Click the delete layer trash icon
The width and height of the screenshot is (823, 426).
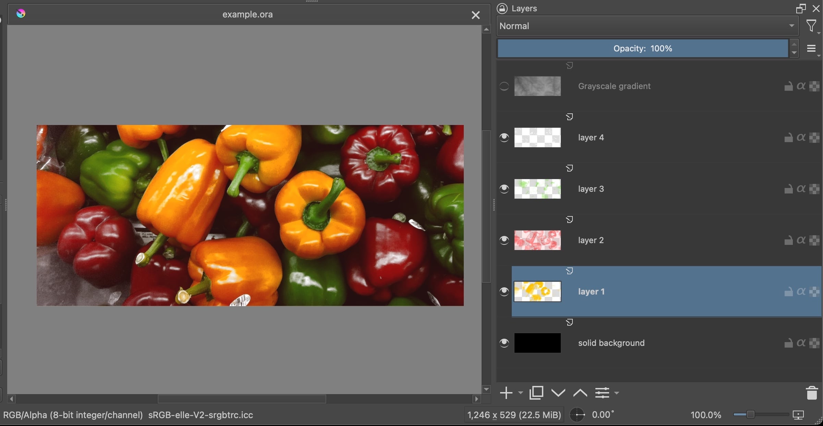(811, 393)
